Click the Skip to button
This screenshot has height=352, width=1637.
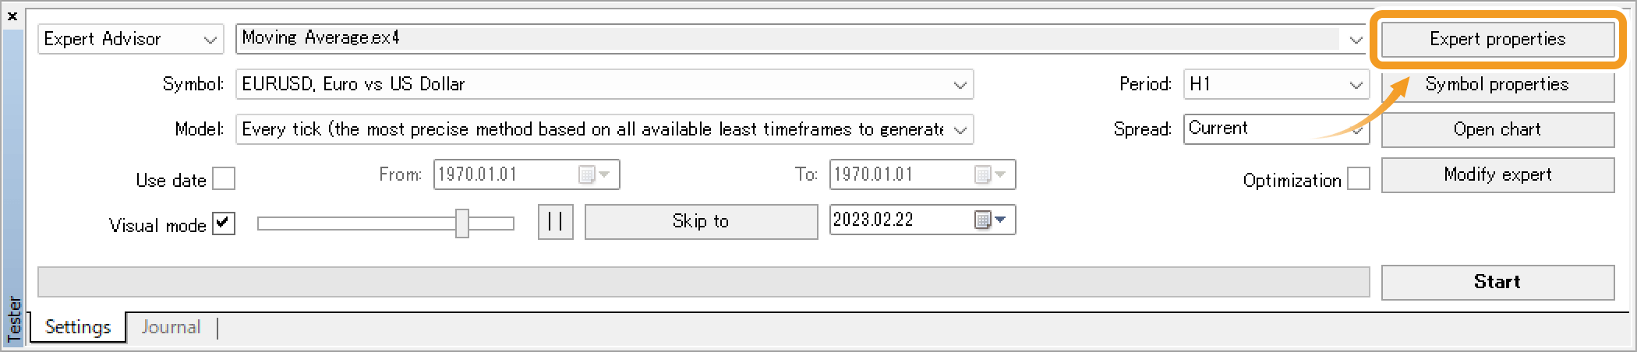pos(700,222)
